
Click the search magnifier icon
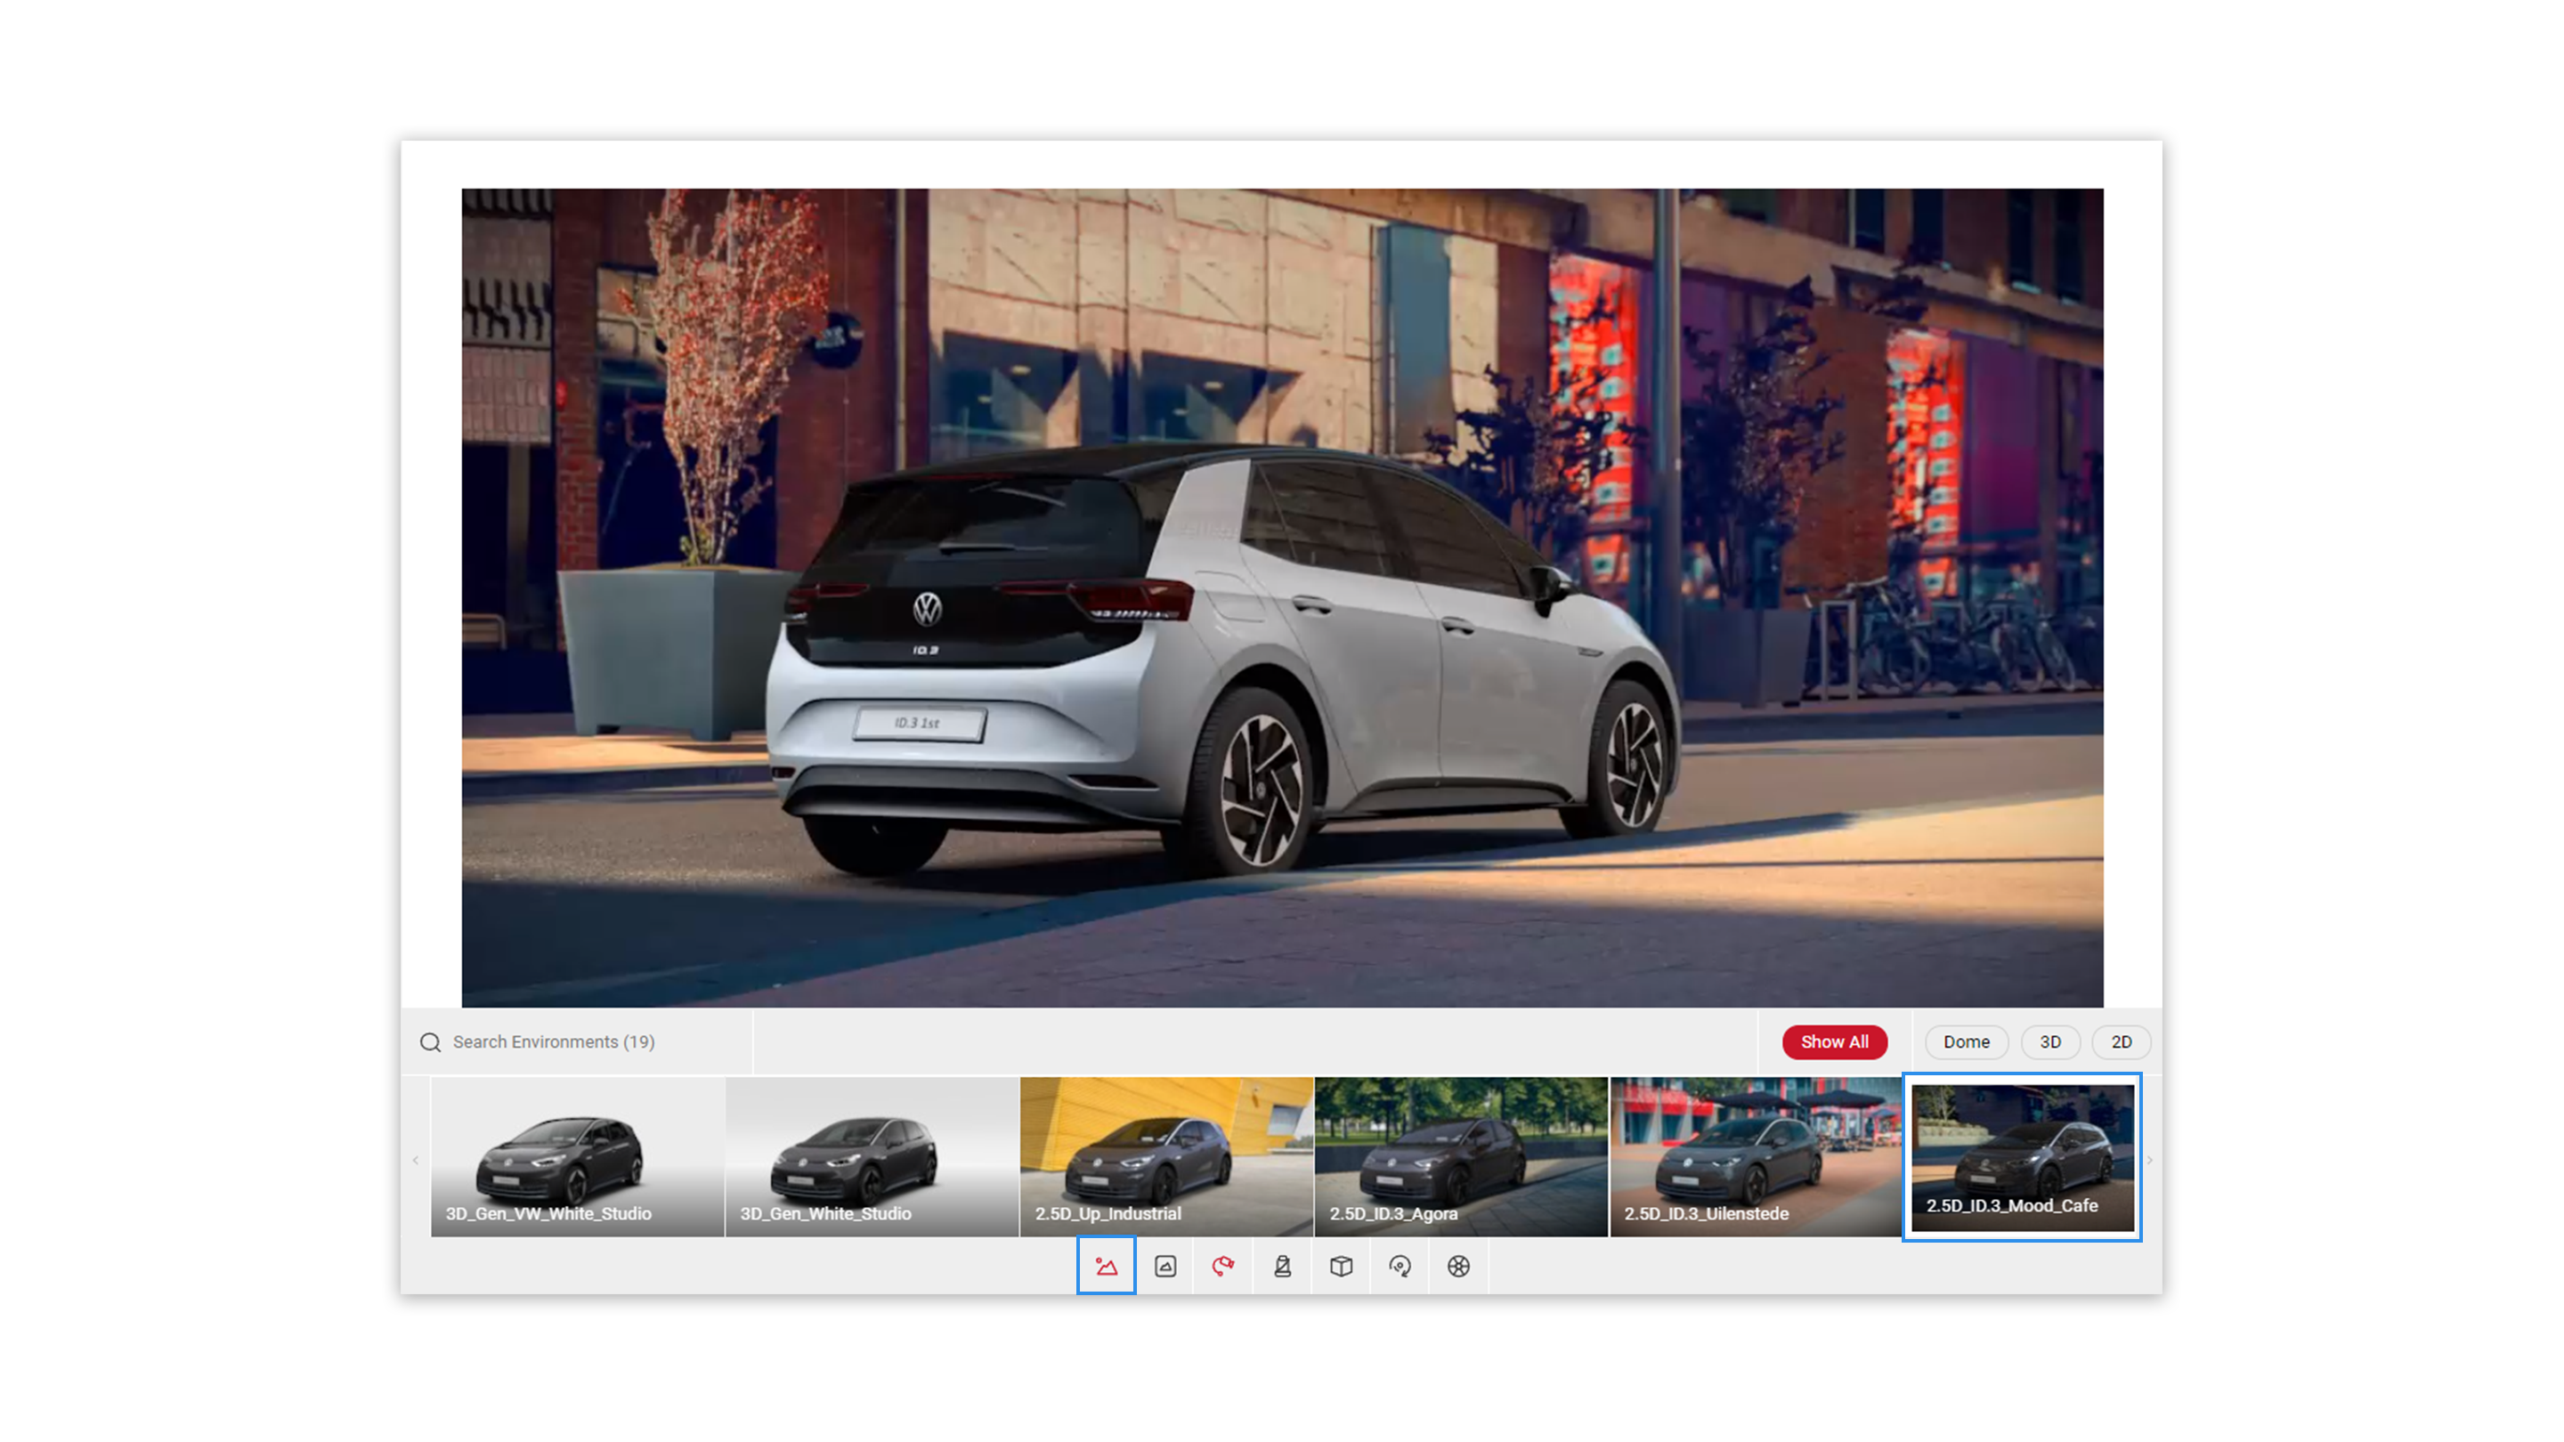click(430, 1042)
